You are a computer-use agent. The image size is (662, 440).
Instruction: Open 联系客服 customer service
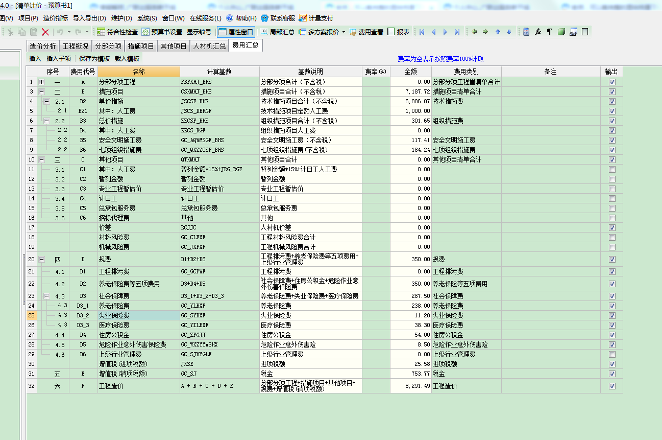point(278,18)
